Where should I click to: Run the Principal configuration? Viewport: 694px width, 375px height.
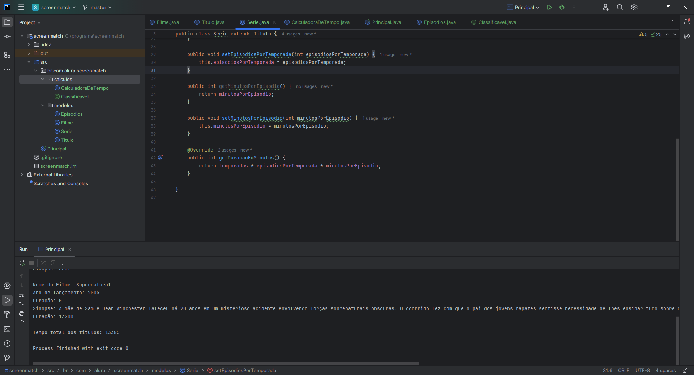pyautogui.click(x=549, y=7)
